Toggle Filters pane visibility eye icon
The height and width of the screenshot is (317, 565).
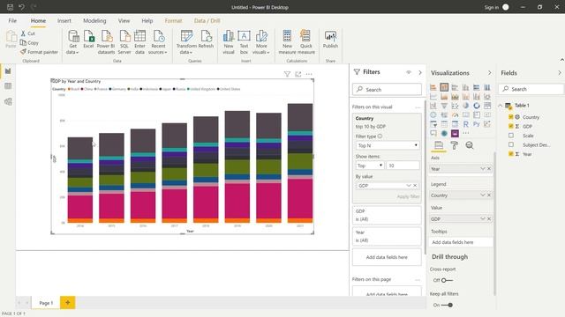coord(409,72)
